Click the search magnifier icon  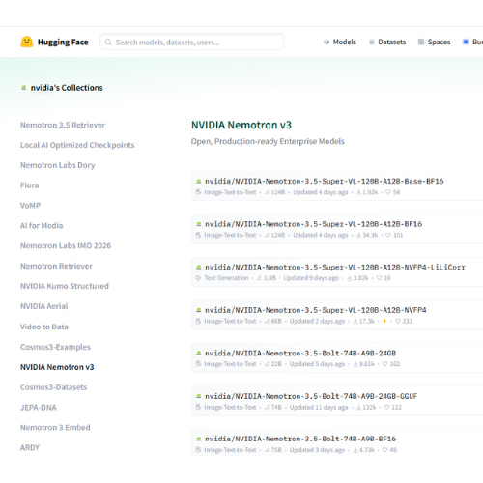(108, 43)
